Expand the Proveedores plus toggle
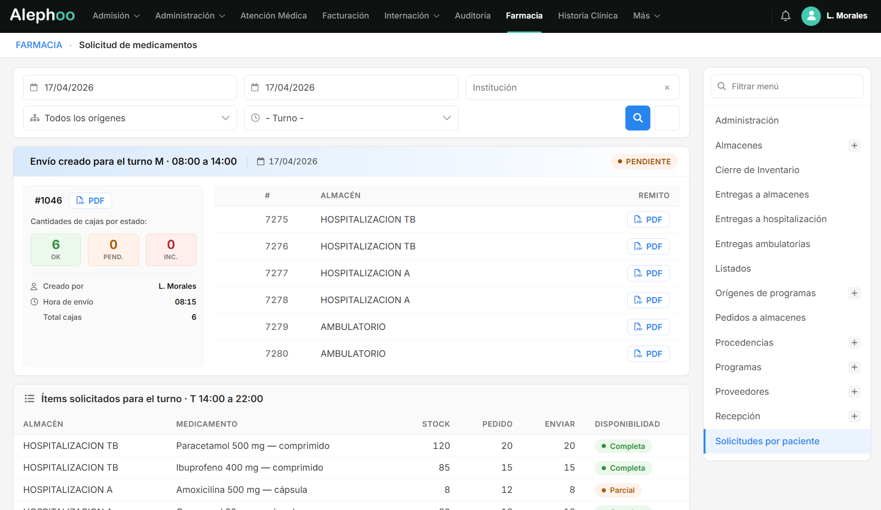Viewport: 881px width, 510px height. coord(854,392)
